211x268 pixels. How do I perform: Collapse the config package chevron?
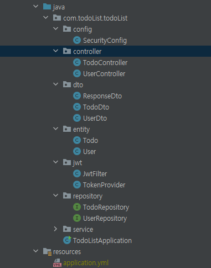point(55,29)
